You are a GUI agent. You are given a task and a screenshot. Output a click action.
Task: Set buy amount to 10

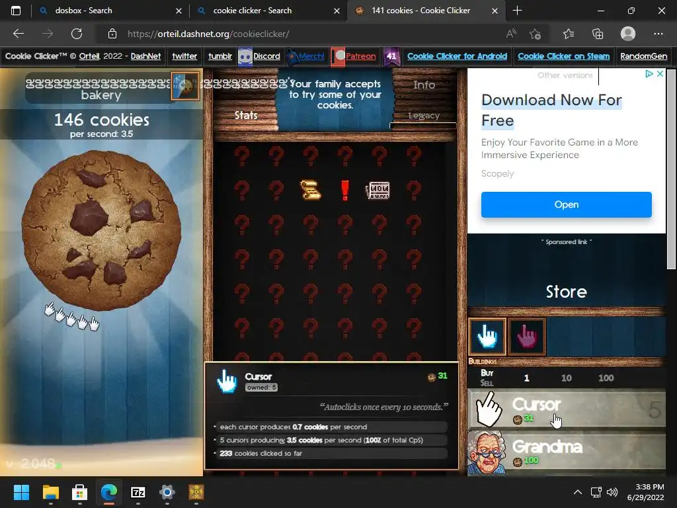tap(566, 378)
